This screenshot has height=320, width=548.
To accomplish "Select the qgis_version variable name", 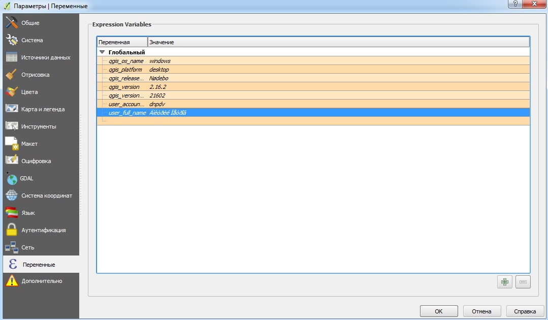I will coord(124,87).
